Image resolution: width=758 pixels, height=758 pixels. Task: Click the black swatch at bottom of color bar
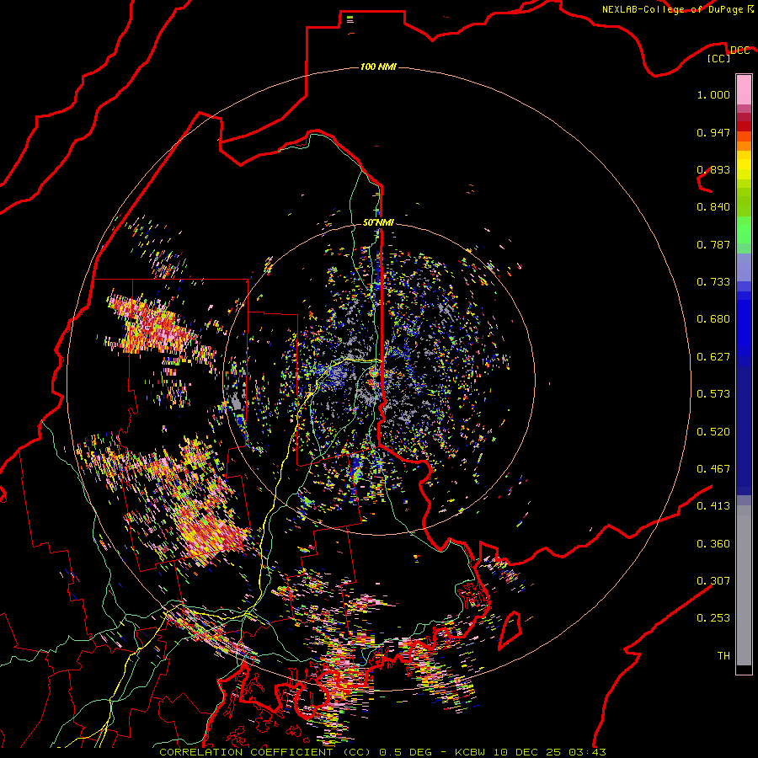click(x=744, y=670)
